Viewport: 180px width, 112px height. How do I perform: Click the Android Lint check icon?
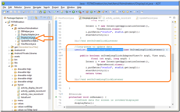tap(55, 12)
